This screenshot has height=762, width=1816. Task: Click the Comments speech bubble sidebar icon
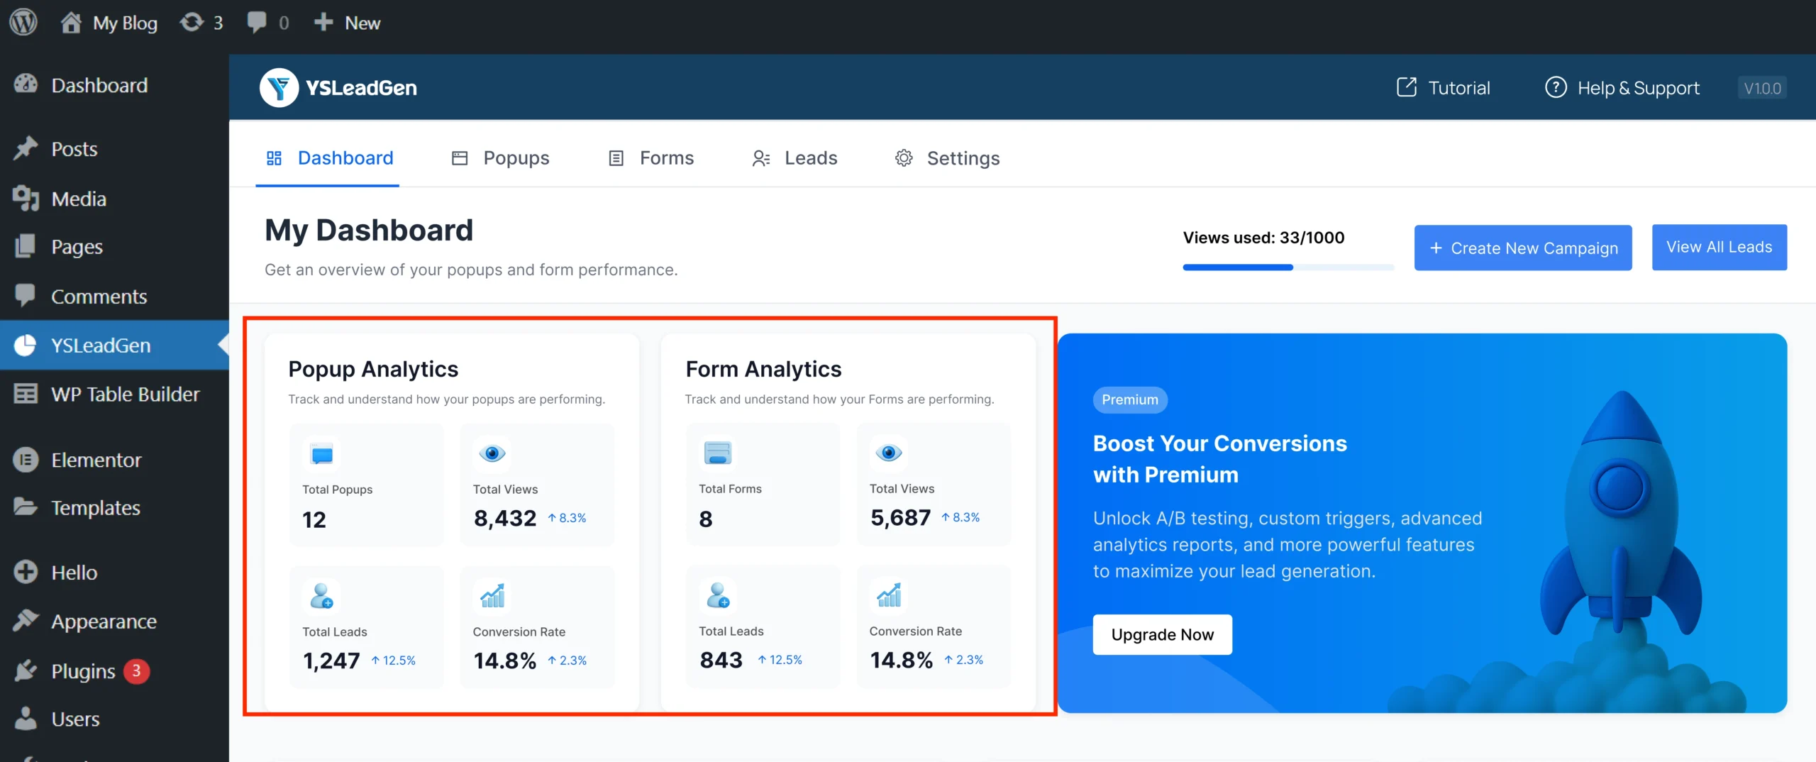(26, 295)
